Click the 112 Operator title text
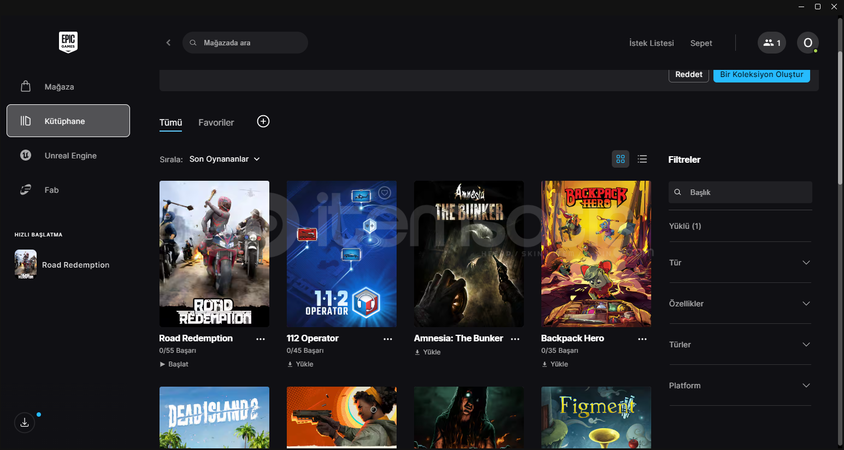The height and width of the screenshot is (450, 844). point(312,339)
